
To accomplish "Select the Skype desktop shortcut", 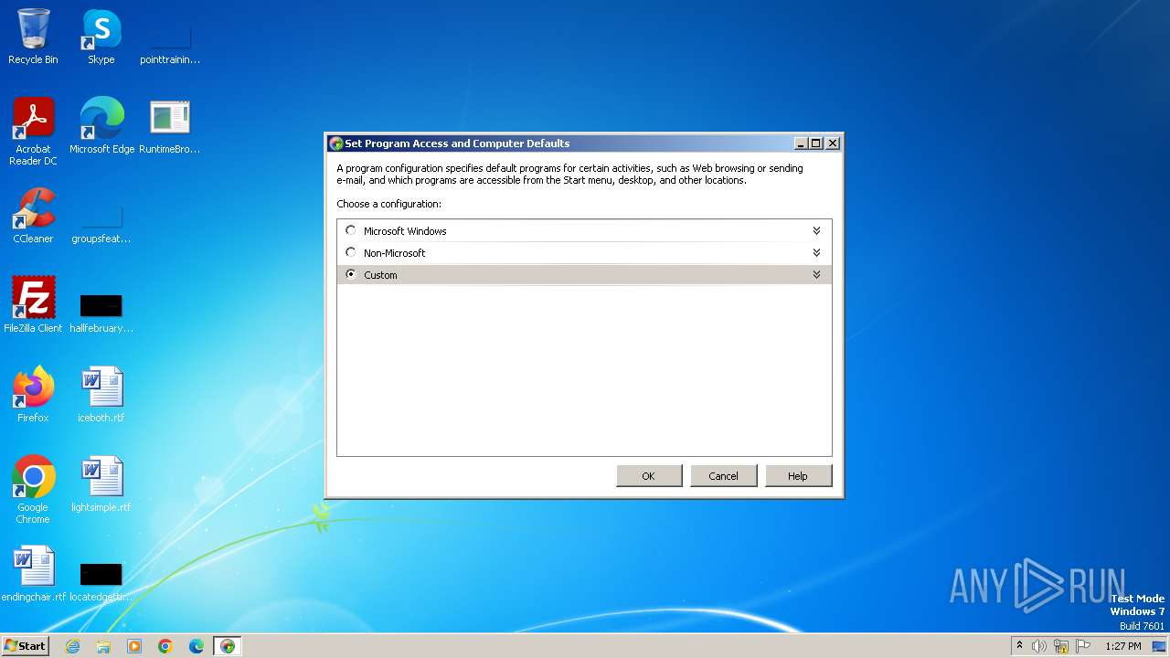I will 101,37.
